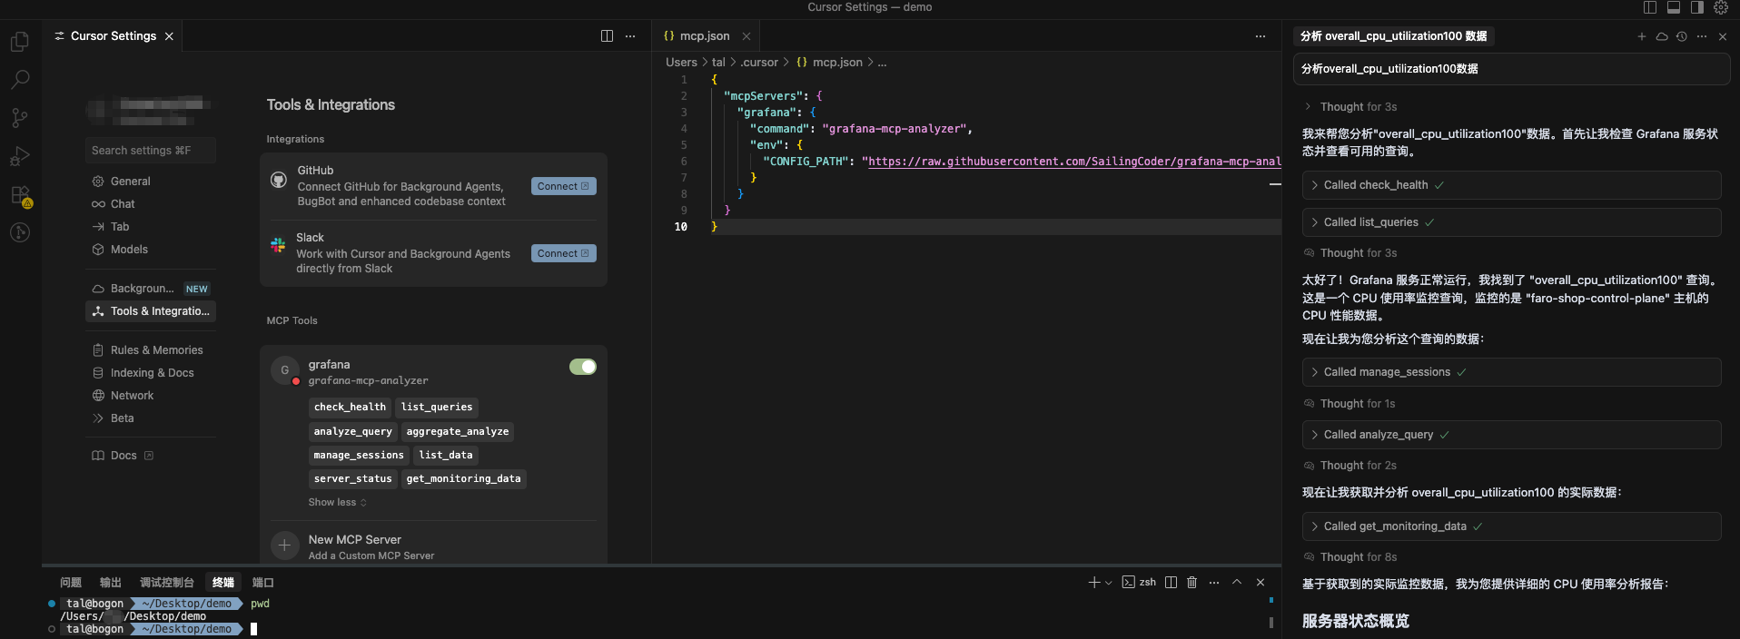The image size is (1740, 639).
Task: Click the split editor icon
Action: [x=607, y=36]
